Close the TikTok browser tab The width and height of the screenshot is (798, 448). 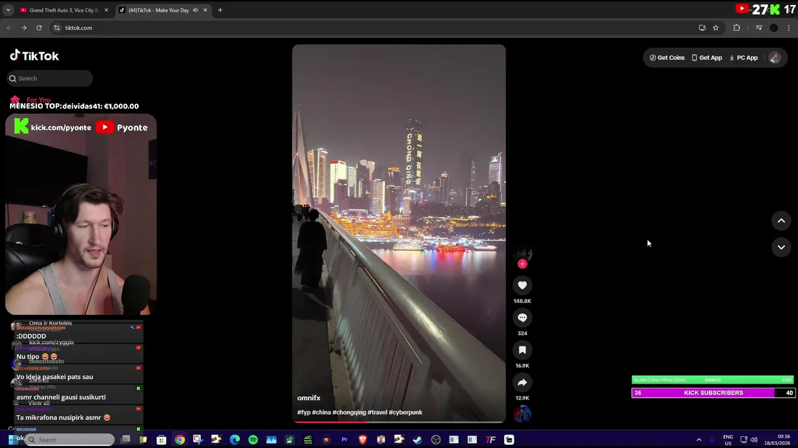point(205,10)
